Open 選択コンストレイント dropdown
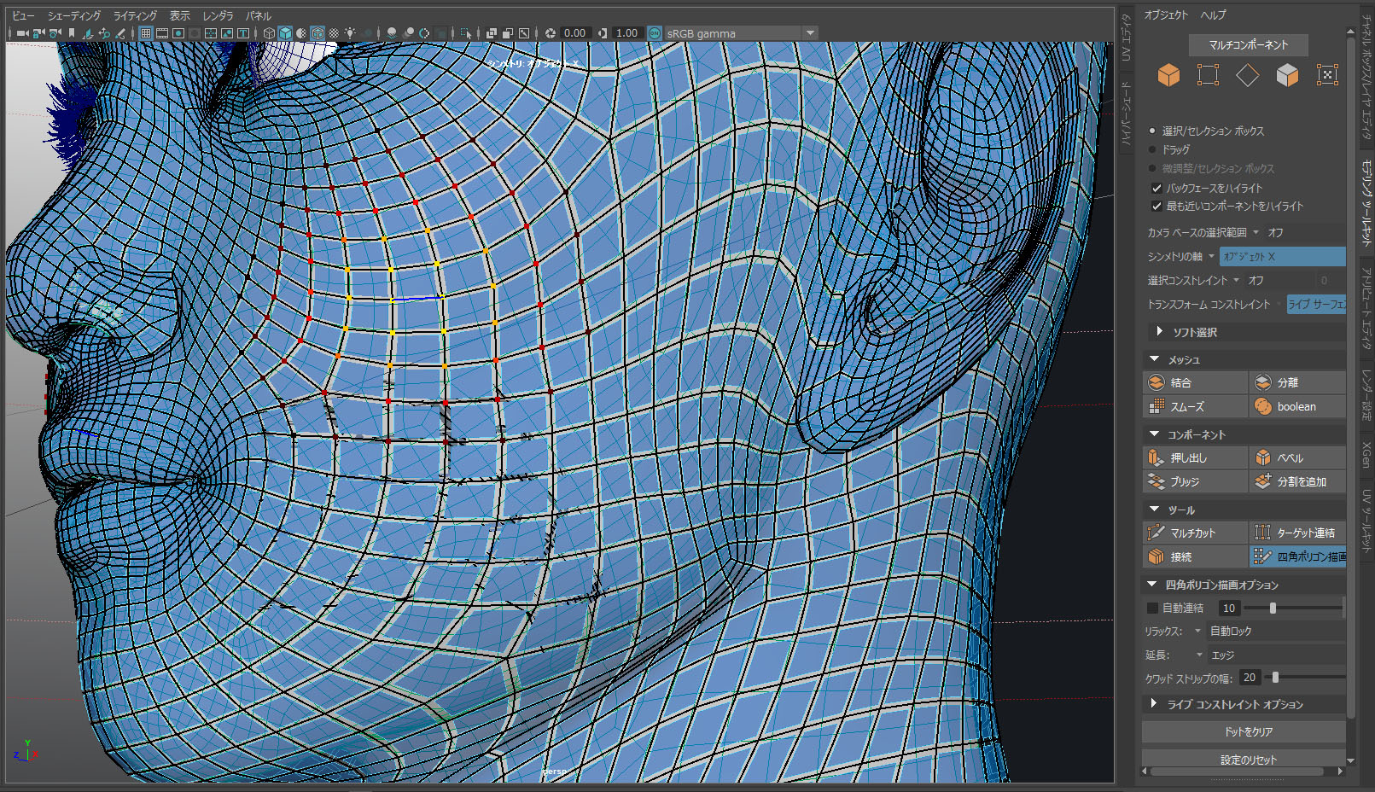 [x=1236, y=280]
